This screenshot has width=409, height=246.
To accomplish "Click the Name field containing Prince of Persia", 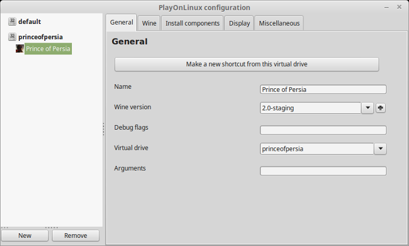I will (x=323, y=89).
